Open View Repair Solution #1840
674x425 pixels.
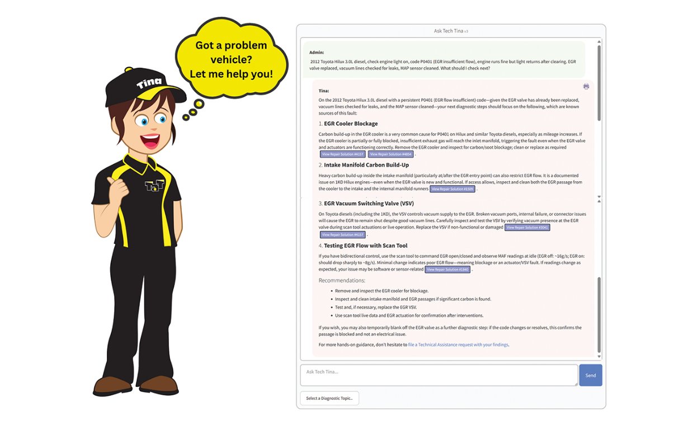[x=447, y=270]
